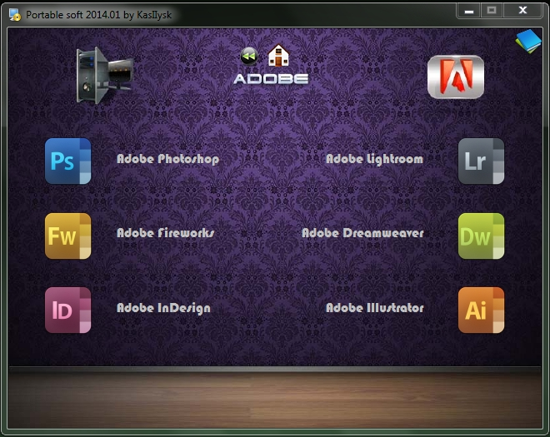Click the window title bar app icon
This screenshot has width=550, height=437.
(x=15, y=15)
